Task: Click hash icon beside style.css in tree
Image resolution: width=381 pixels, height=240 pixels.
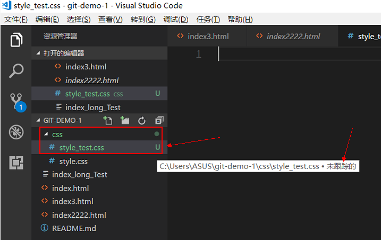Action: click(52, 161)
